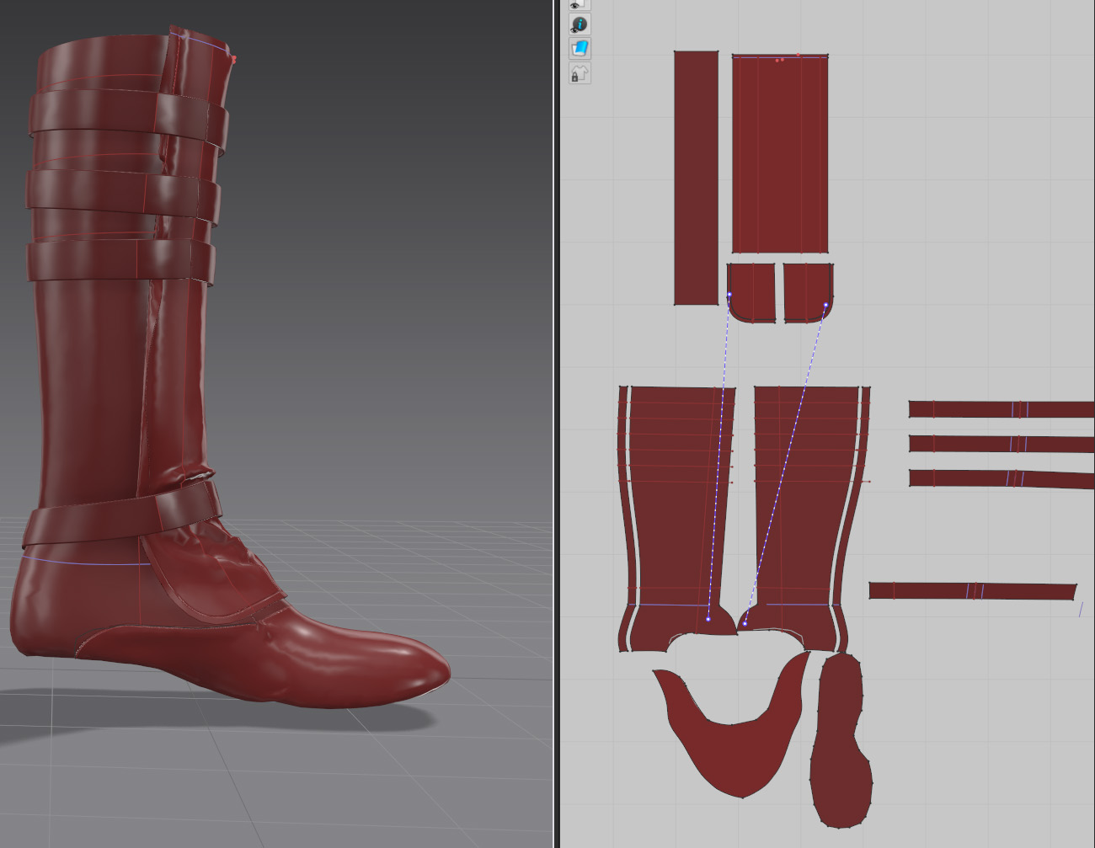Click the sewing point on right rounded tab
The height and width of the screenshot is (848, 1095).
click(825, 305)
